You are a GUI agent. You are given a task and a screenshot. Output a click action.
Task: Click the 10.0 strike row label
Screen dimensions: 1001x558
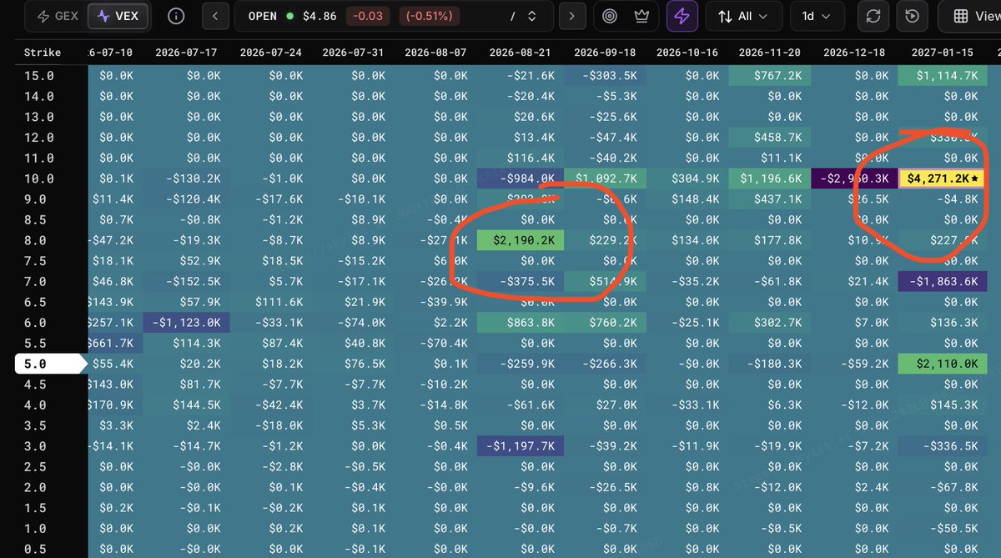(38, 178)
